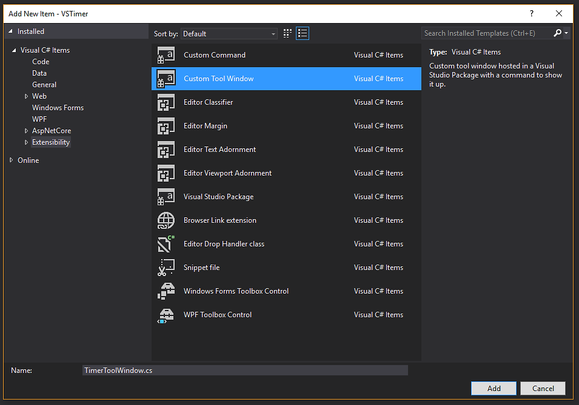The image size is (579, 405).
Task: Select the Editor Classifier template name
Action: click(x=209, y=102)
